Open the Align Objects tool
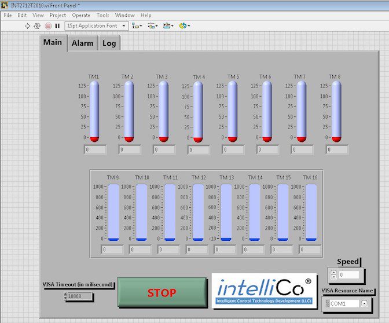This screenshot has height=323, width=389. click(137, 26)
